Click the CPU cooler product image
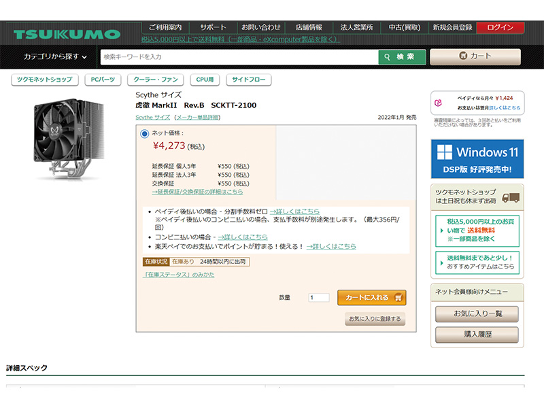The image size is (544, 408). pyautogui.click(x=69, y=139)
